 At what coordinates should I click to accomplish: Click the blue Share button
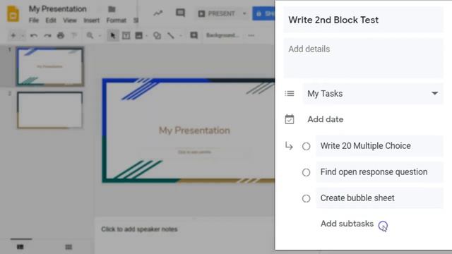263,13
